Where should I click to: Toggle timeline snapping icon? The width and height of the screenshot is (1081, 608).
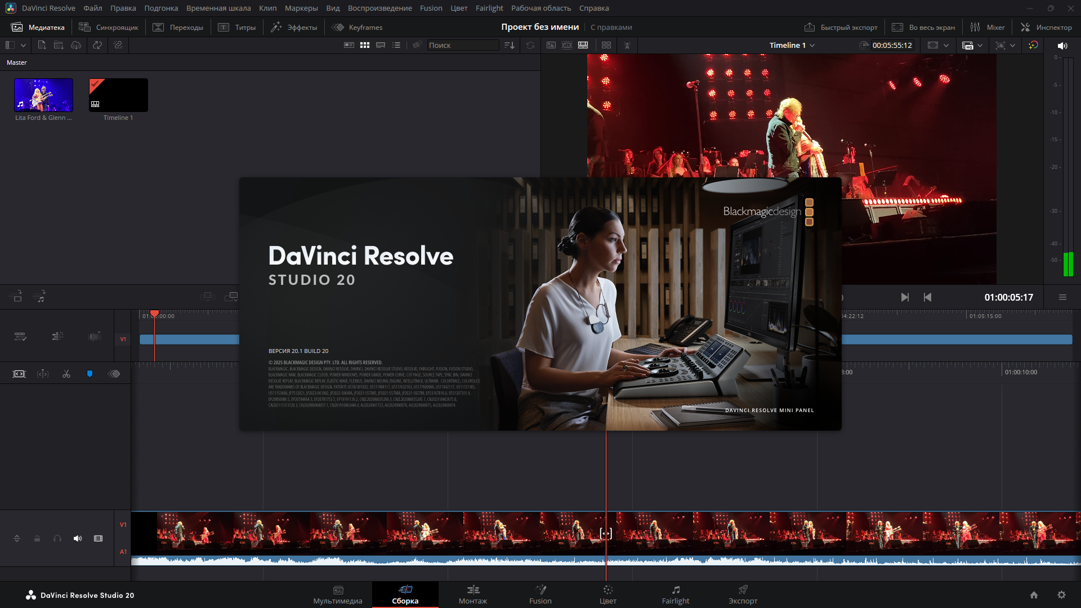coord(57,337)
